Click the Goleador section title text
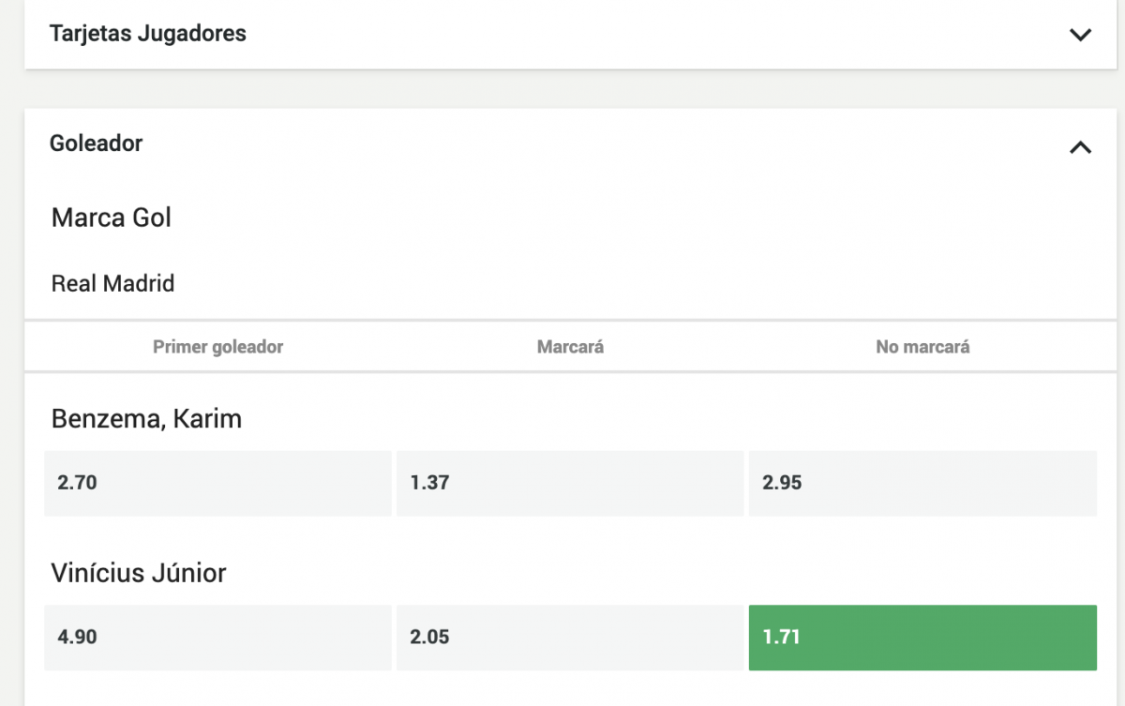Image resolution: width=1125 pixels, height=706 pixels. (96, 143)
